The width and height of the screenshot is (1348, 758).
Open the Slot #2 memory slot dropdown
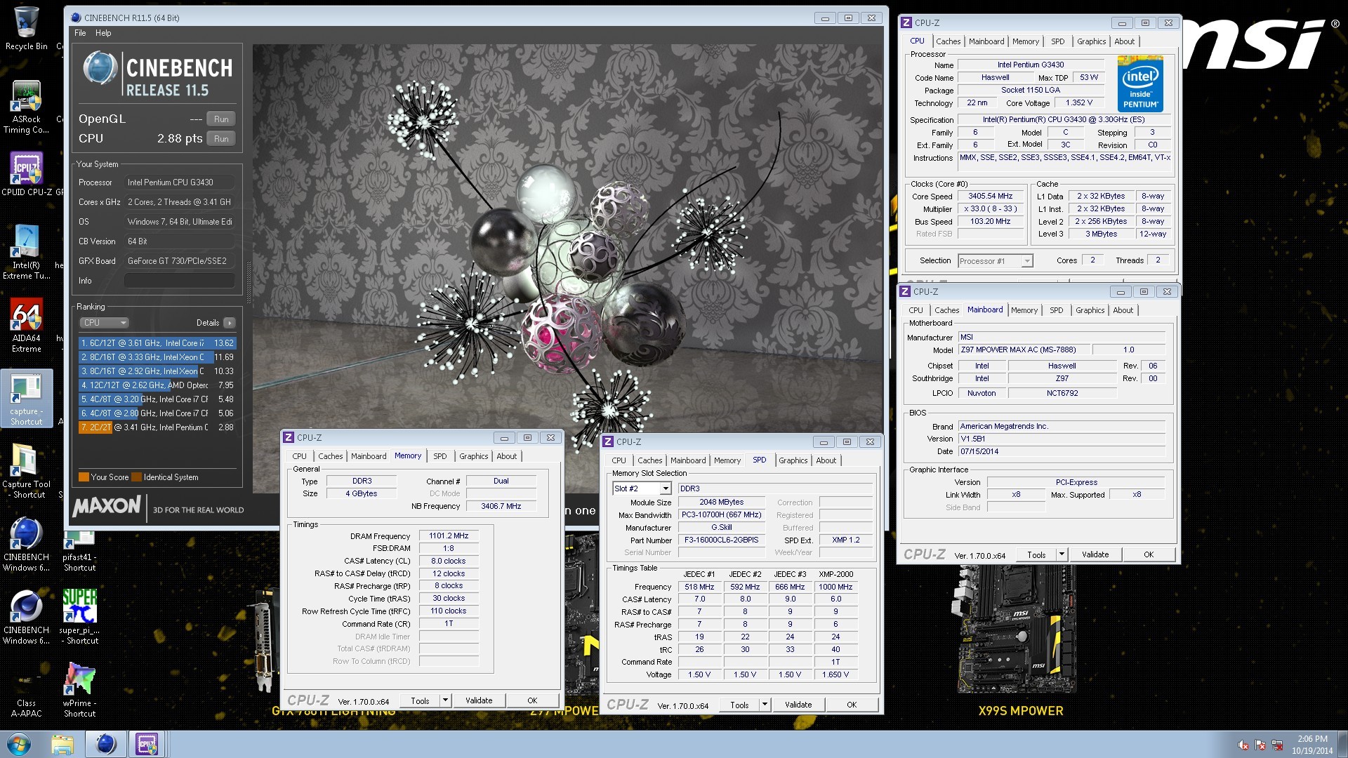coord(642,488)
